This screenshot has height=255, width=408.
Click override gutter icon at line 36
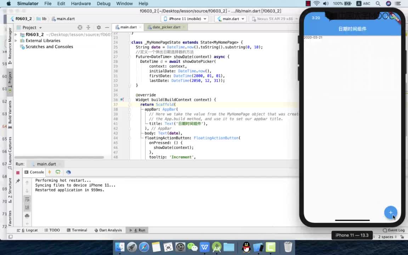(122, 100)
